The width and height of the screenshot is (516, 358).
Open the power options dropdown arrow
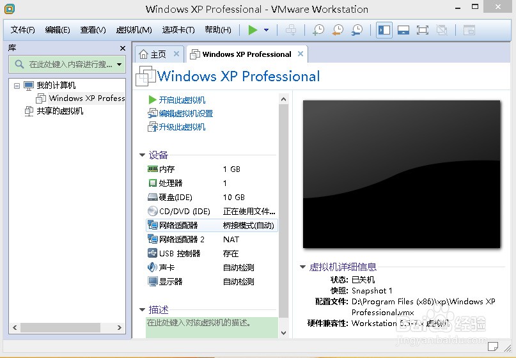[x=266, y=30]
